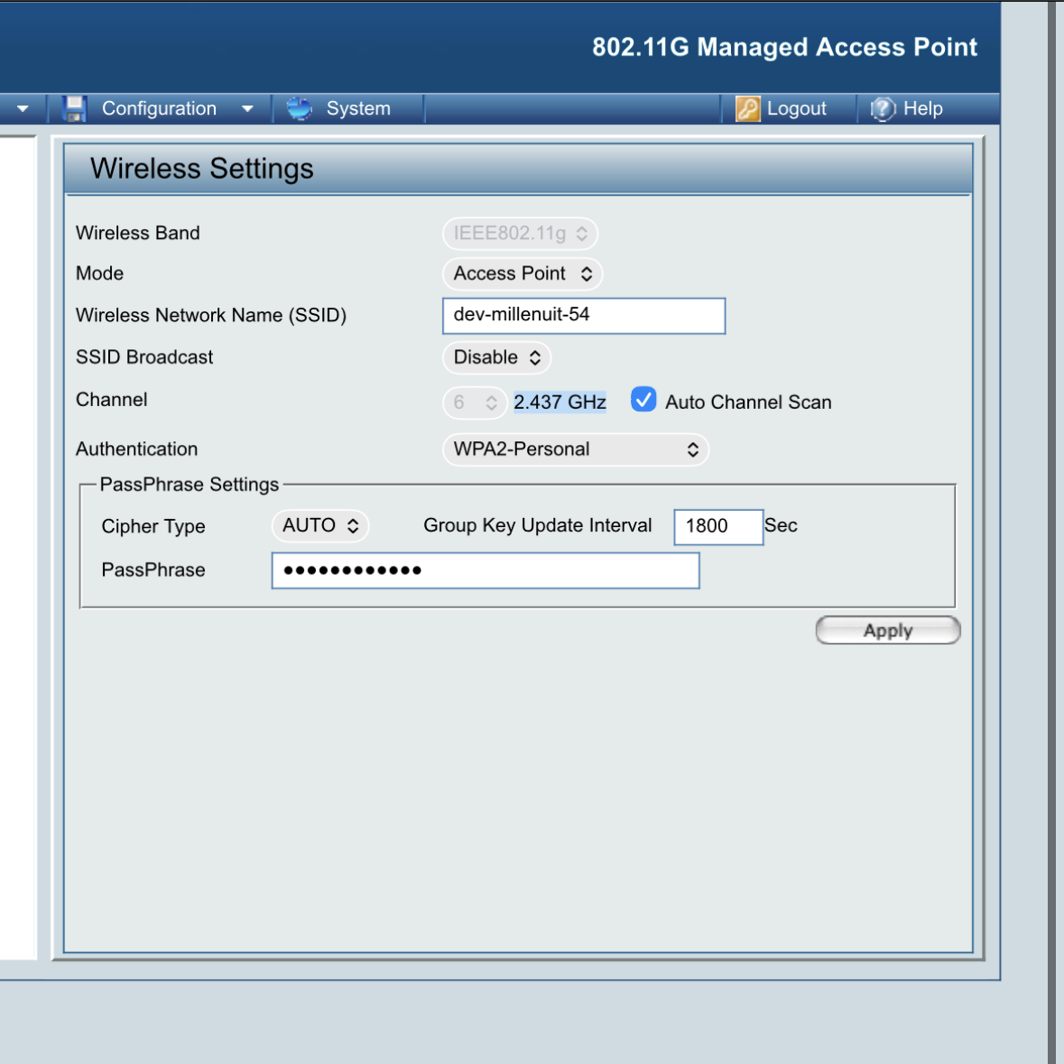This screenshot has height=1064, width=1064.
Task: Click the Wireless Band label
Action: click(138, 233)
